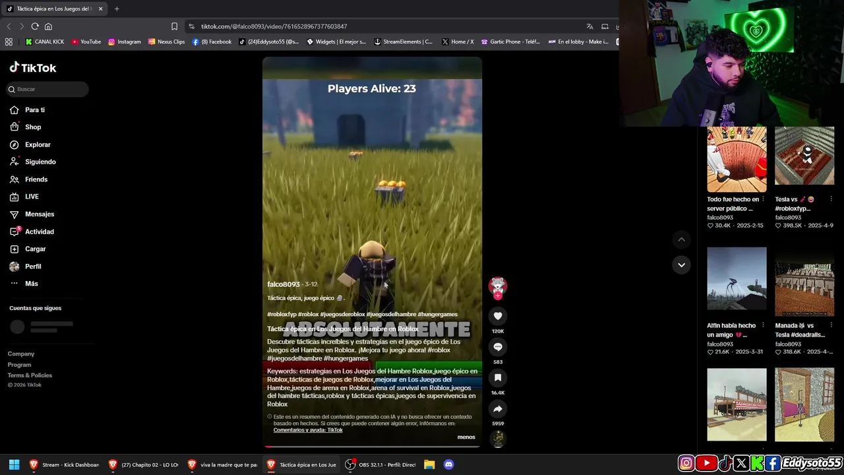Image resolution: width=844 pixels, height=475 pixels.
Task: Open Nexus Clips bookmark
Action: (167, 42)
